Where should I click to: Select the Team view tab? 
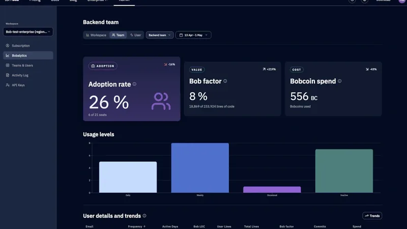pyautogui.click(x=118, y=35)
